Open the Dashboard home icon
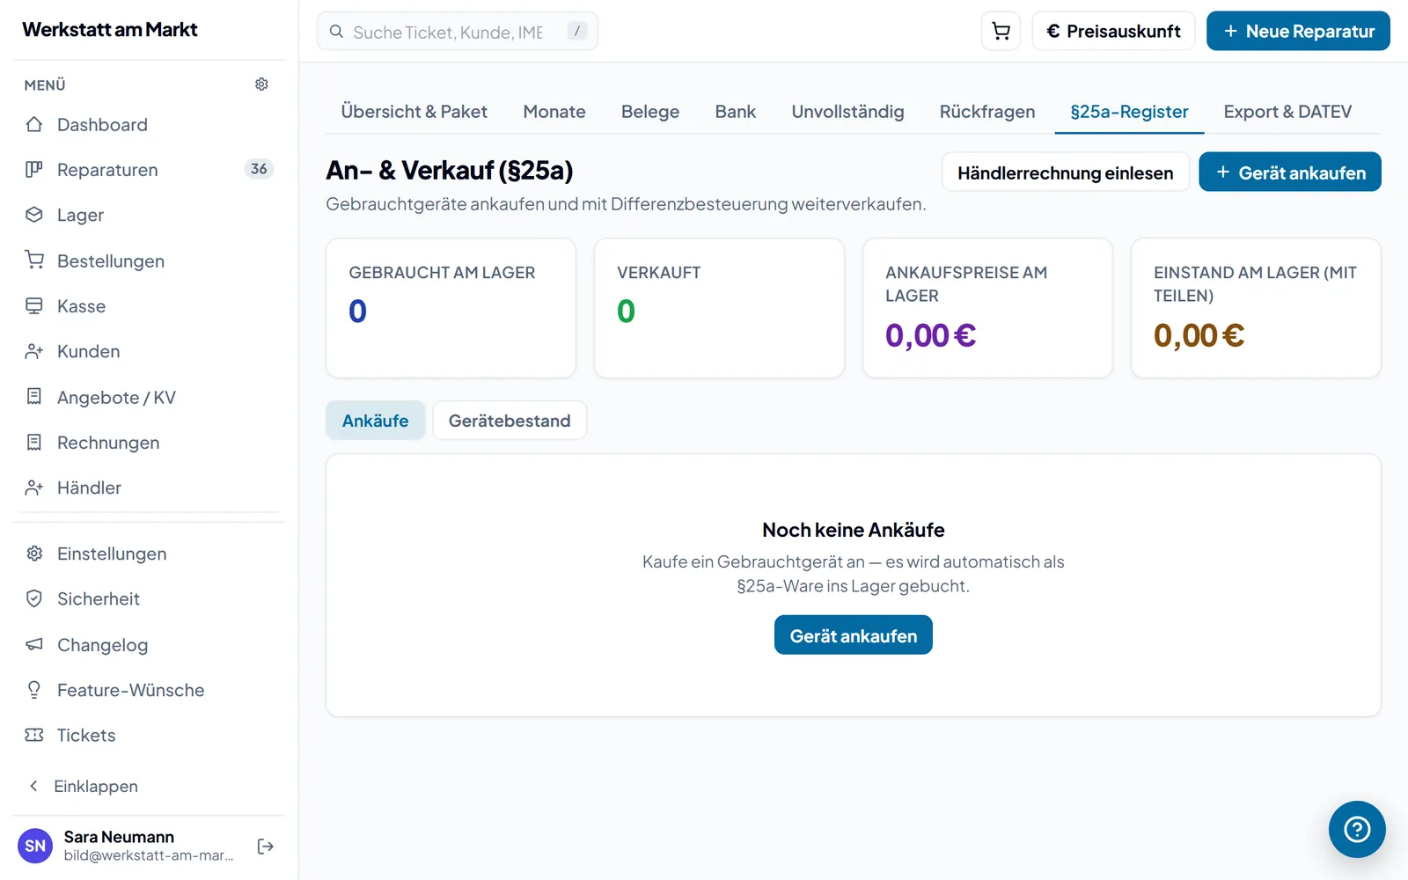The image size is (1408, 880). pyautogui.click(x=34, y=124)
